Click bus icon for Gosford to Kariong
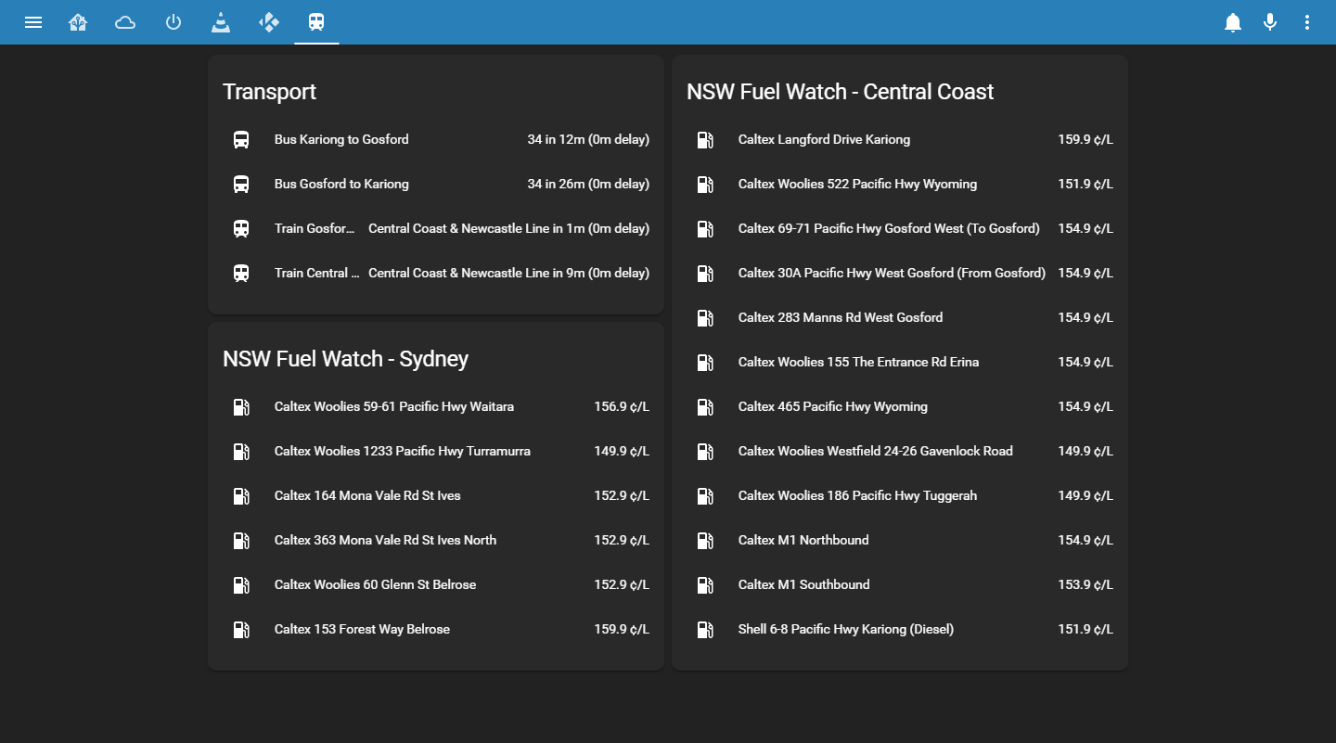The height and width of the screenshot is (743, 1336). coord(241,185)
